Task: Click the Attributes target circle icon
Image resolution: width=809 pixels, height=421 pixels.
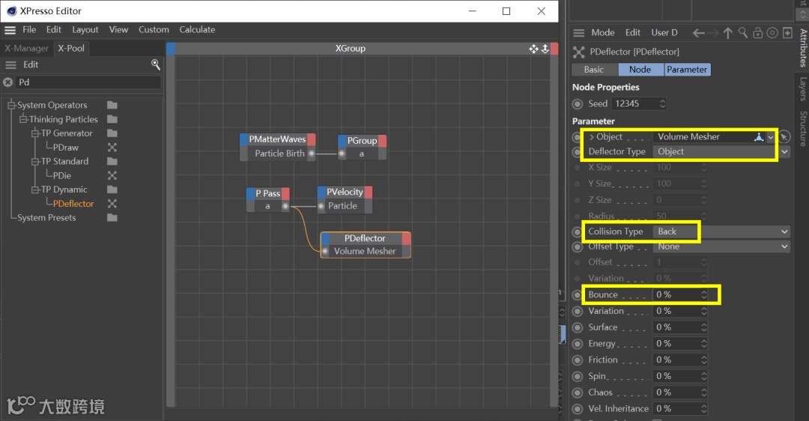Action: [x=772, y=33]
